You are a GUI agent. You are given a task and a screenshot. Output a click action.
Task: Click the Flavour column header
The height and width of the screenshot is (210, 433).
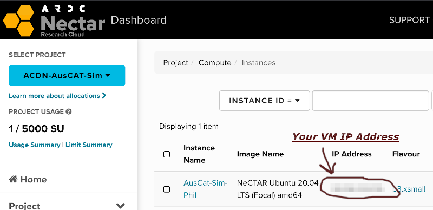pos(406,154)
